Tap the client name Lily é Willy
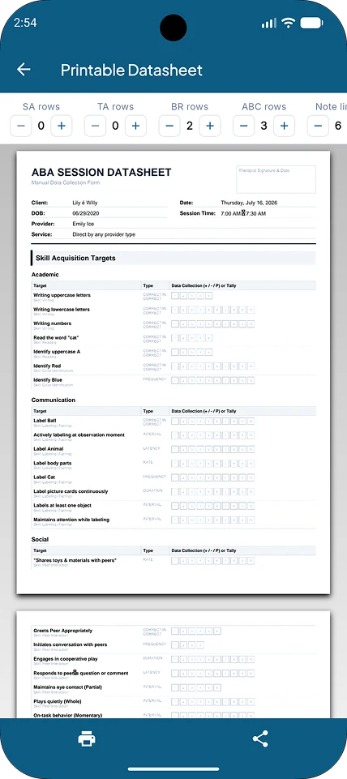 point(86,203)
